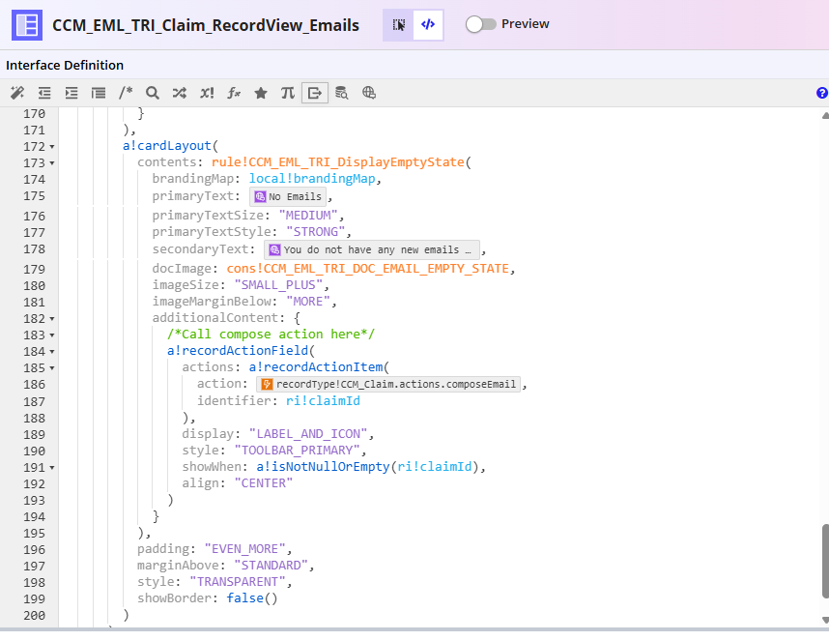Click line number 180 in the gutter

coord(35,285)
